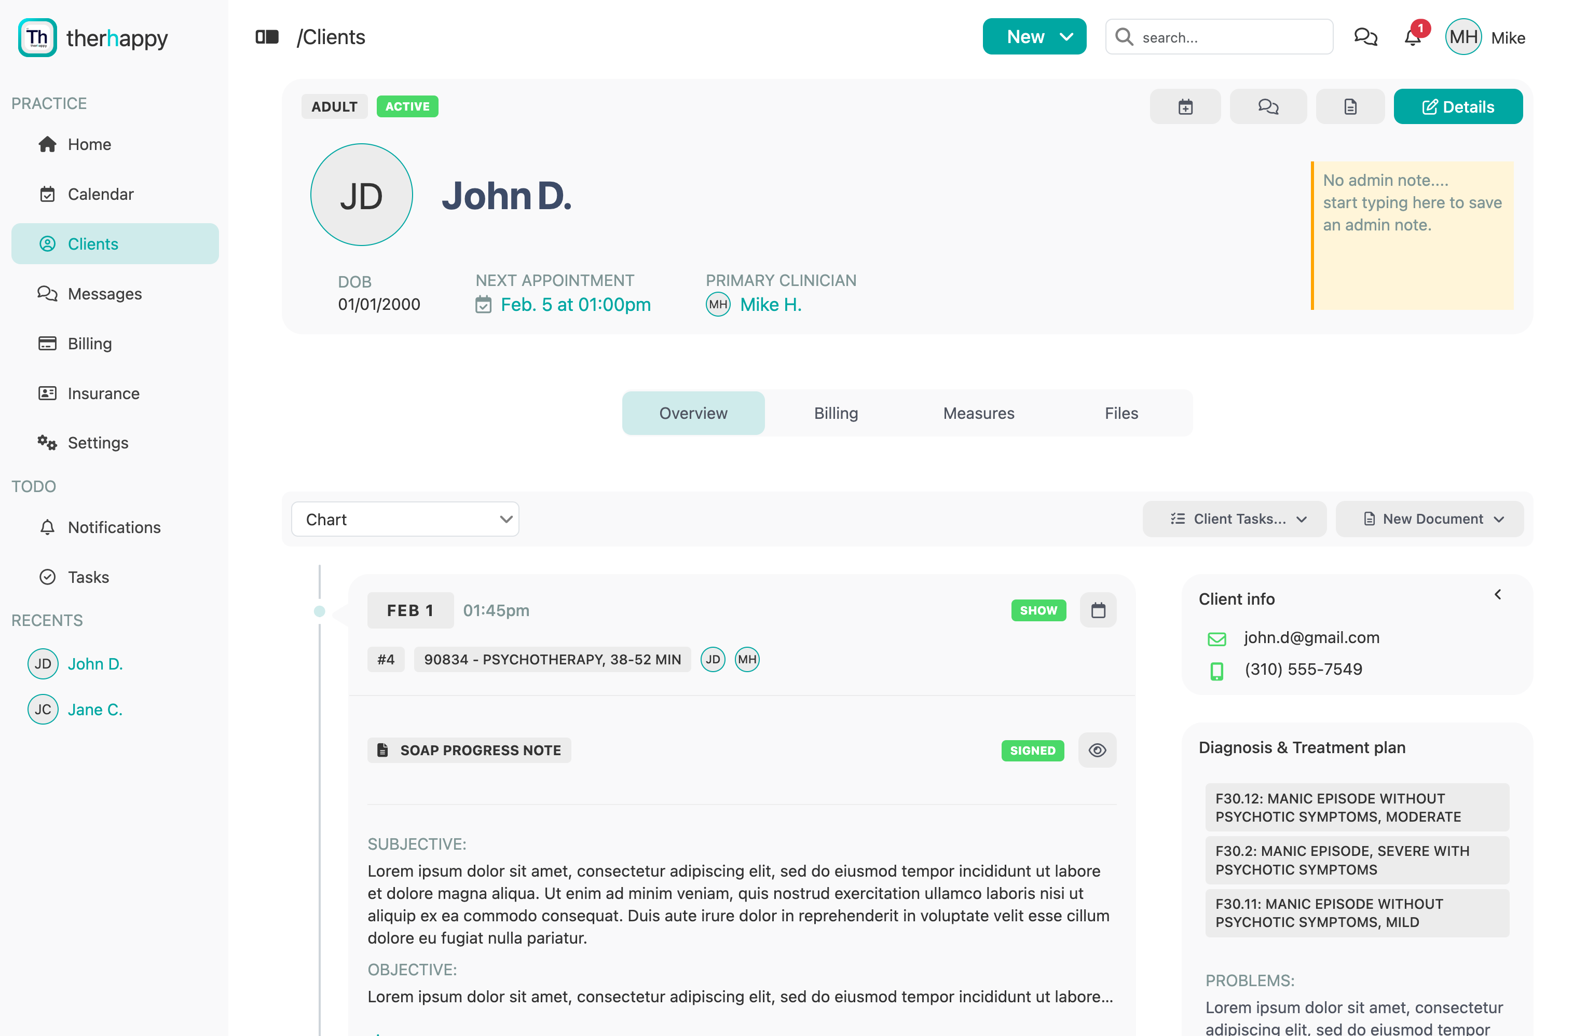Click the chat messages icon near Details button

pos(1268,106)
